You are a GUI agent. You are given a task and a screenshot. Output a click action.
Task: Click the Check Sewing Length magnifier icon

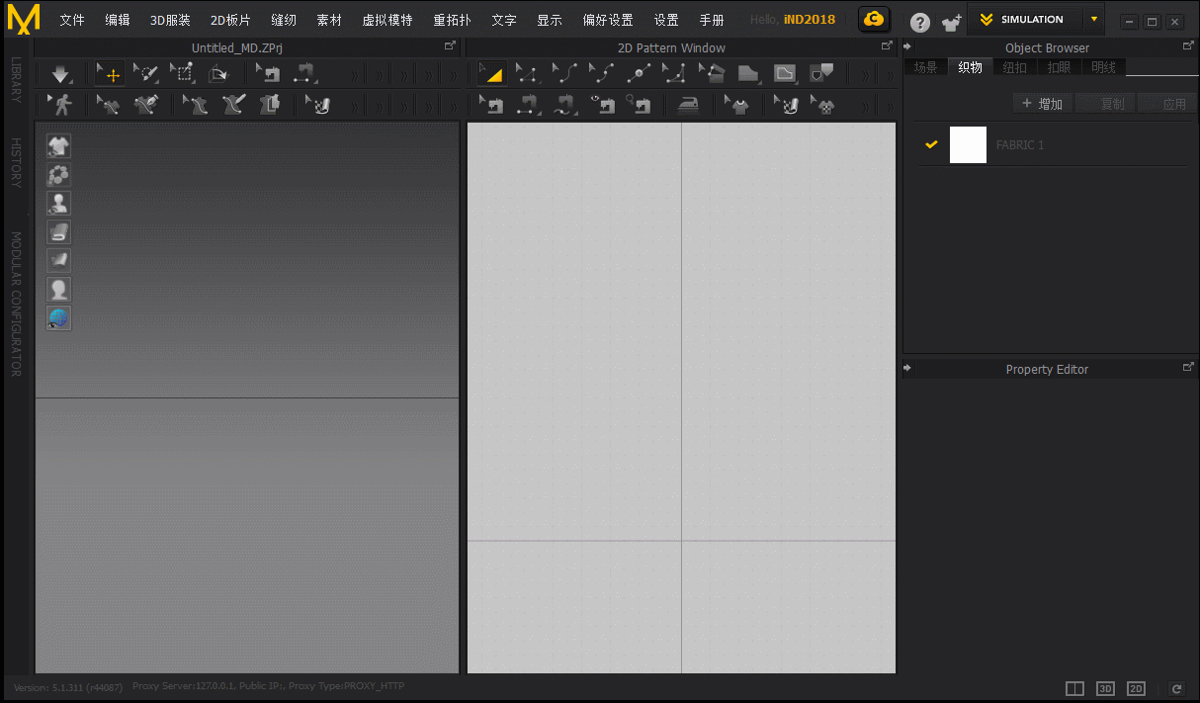tap(639, 105)
